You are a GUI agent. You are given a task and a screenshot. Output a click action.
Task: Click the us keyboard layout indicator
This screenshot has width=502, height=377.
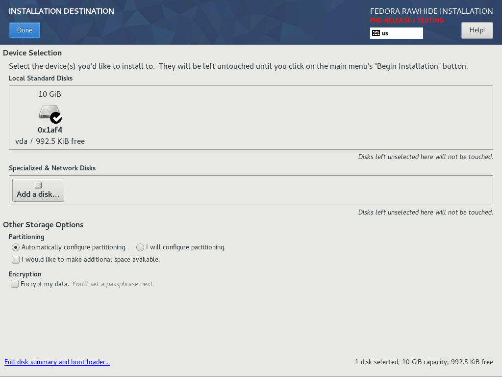pos(396,33)
